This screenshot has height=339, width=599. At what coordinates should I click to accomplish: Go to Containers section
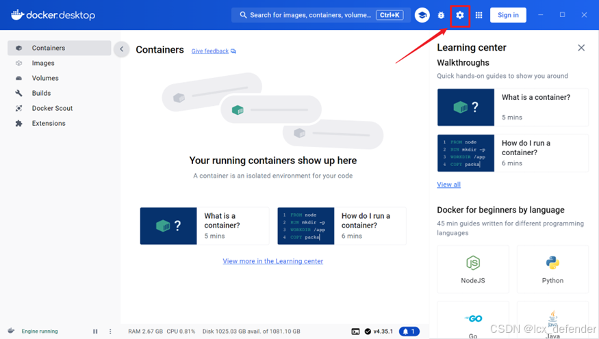coord(59,48)
